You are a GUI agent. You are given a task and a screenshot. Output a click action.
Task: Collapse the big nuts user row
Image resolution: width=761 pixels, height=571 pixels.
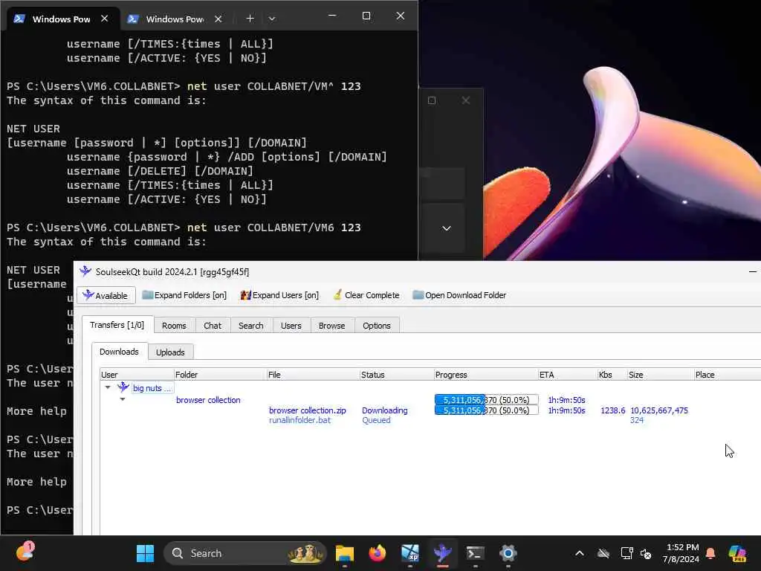click(x=108, y=387)
